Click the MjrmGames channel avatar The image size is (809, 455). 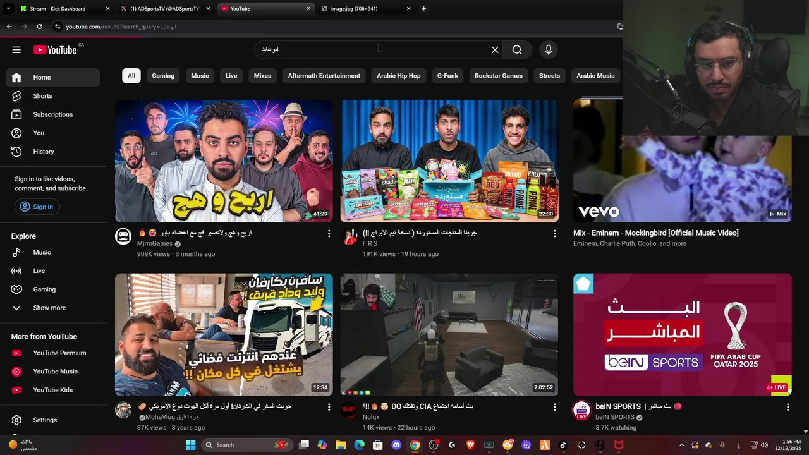point(123,236)
